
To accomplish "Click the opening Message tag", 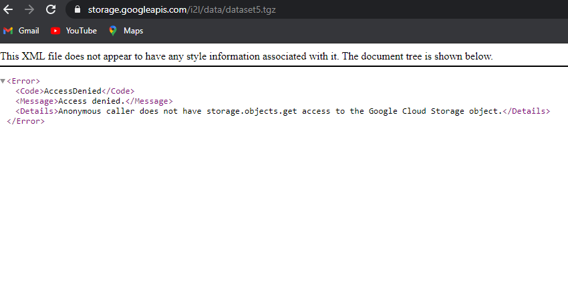I will (36, 101).
